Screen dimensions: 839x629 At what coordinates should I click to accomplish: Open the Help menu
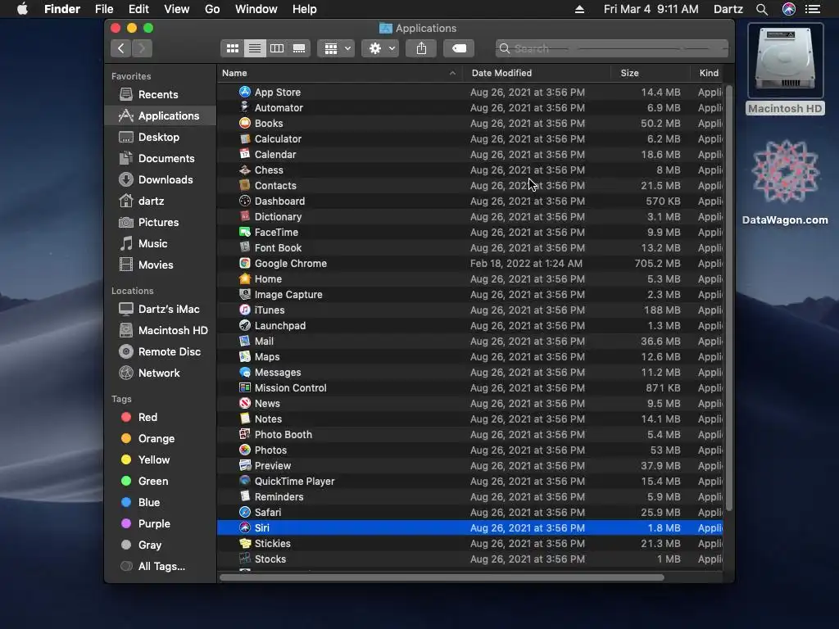(x=305, y=9)
